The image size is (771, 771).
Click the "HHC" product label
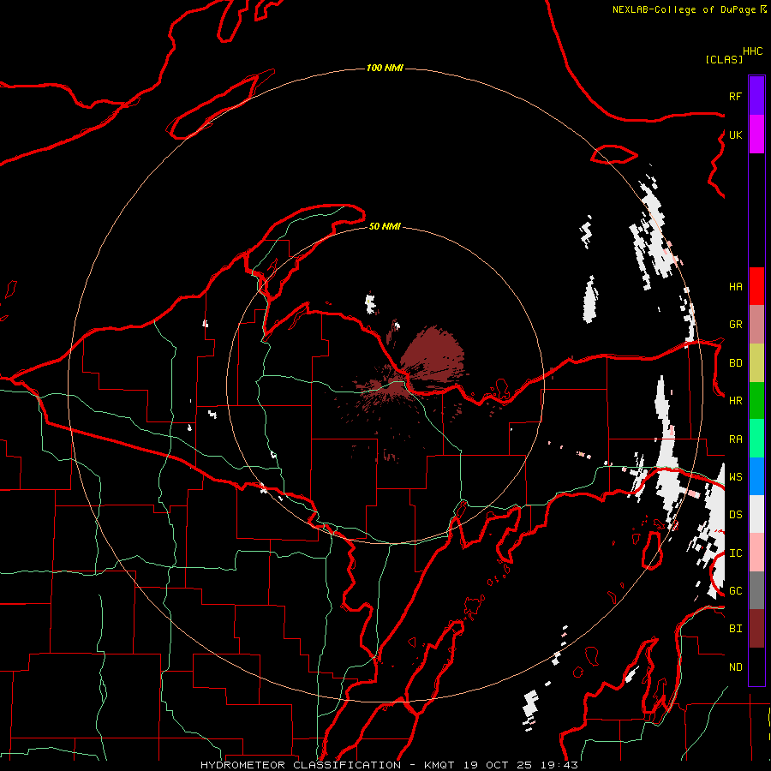[752, 51]
